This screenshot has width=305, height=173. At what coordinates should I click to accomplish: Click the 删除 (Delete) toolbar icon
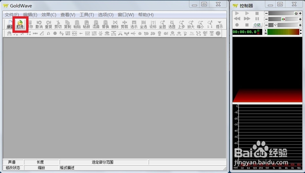coord(115,24)
